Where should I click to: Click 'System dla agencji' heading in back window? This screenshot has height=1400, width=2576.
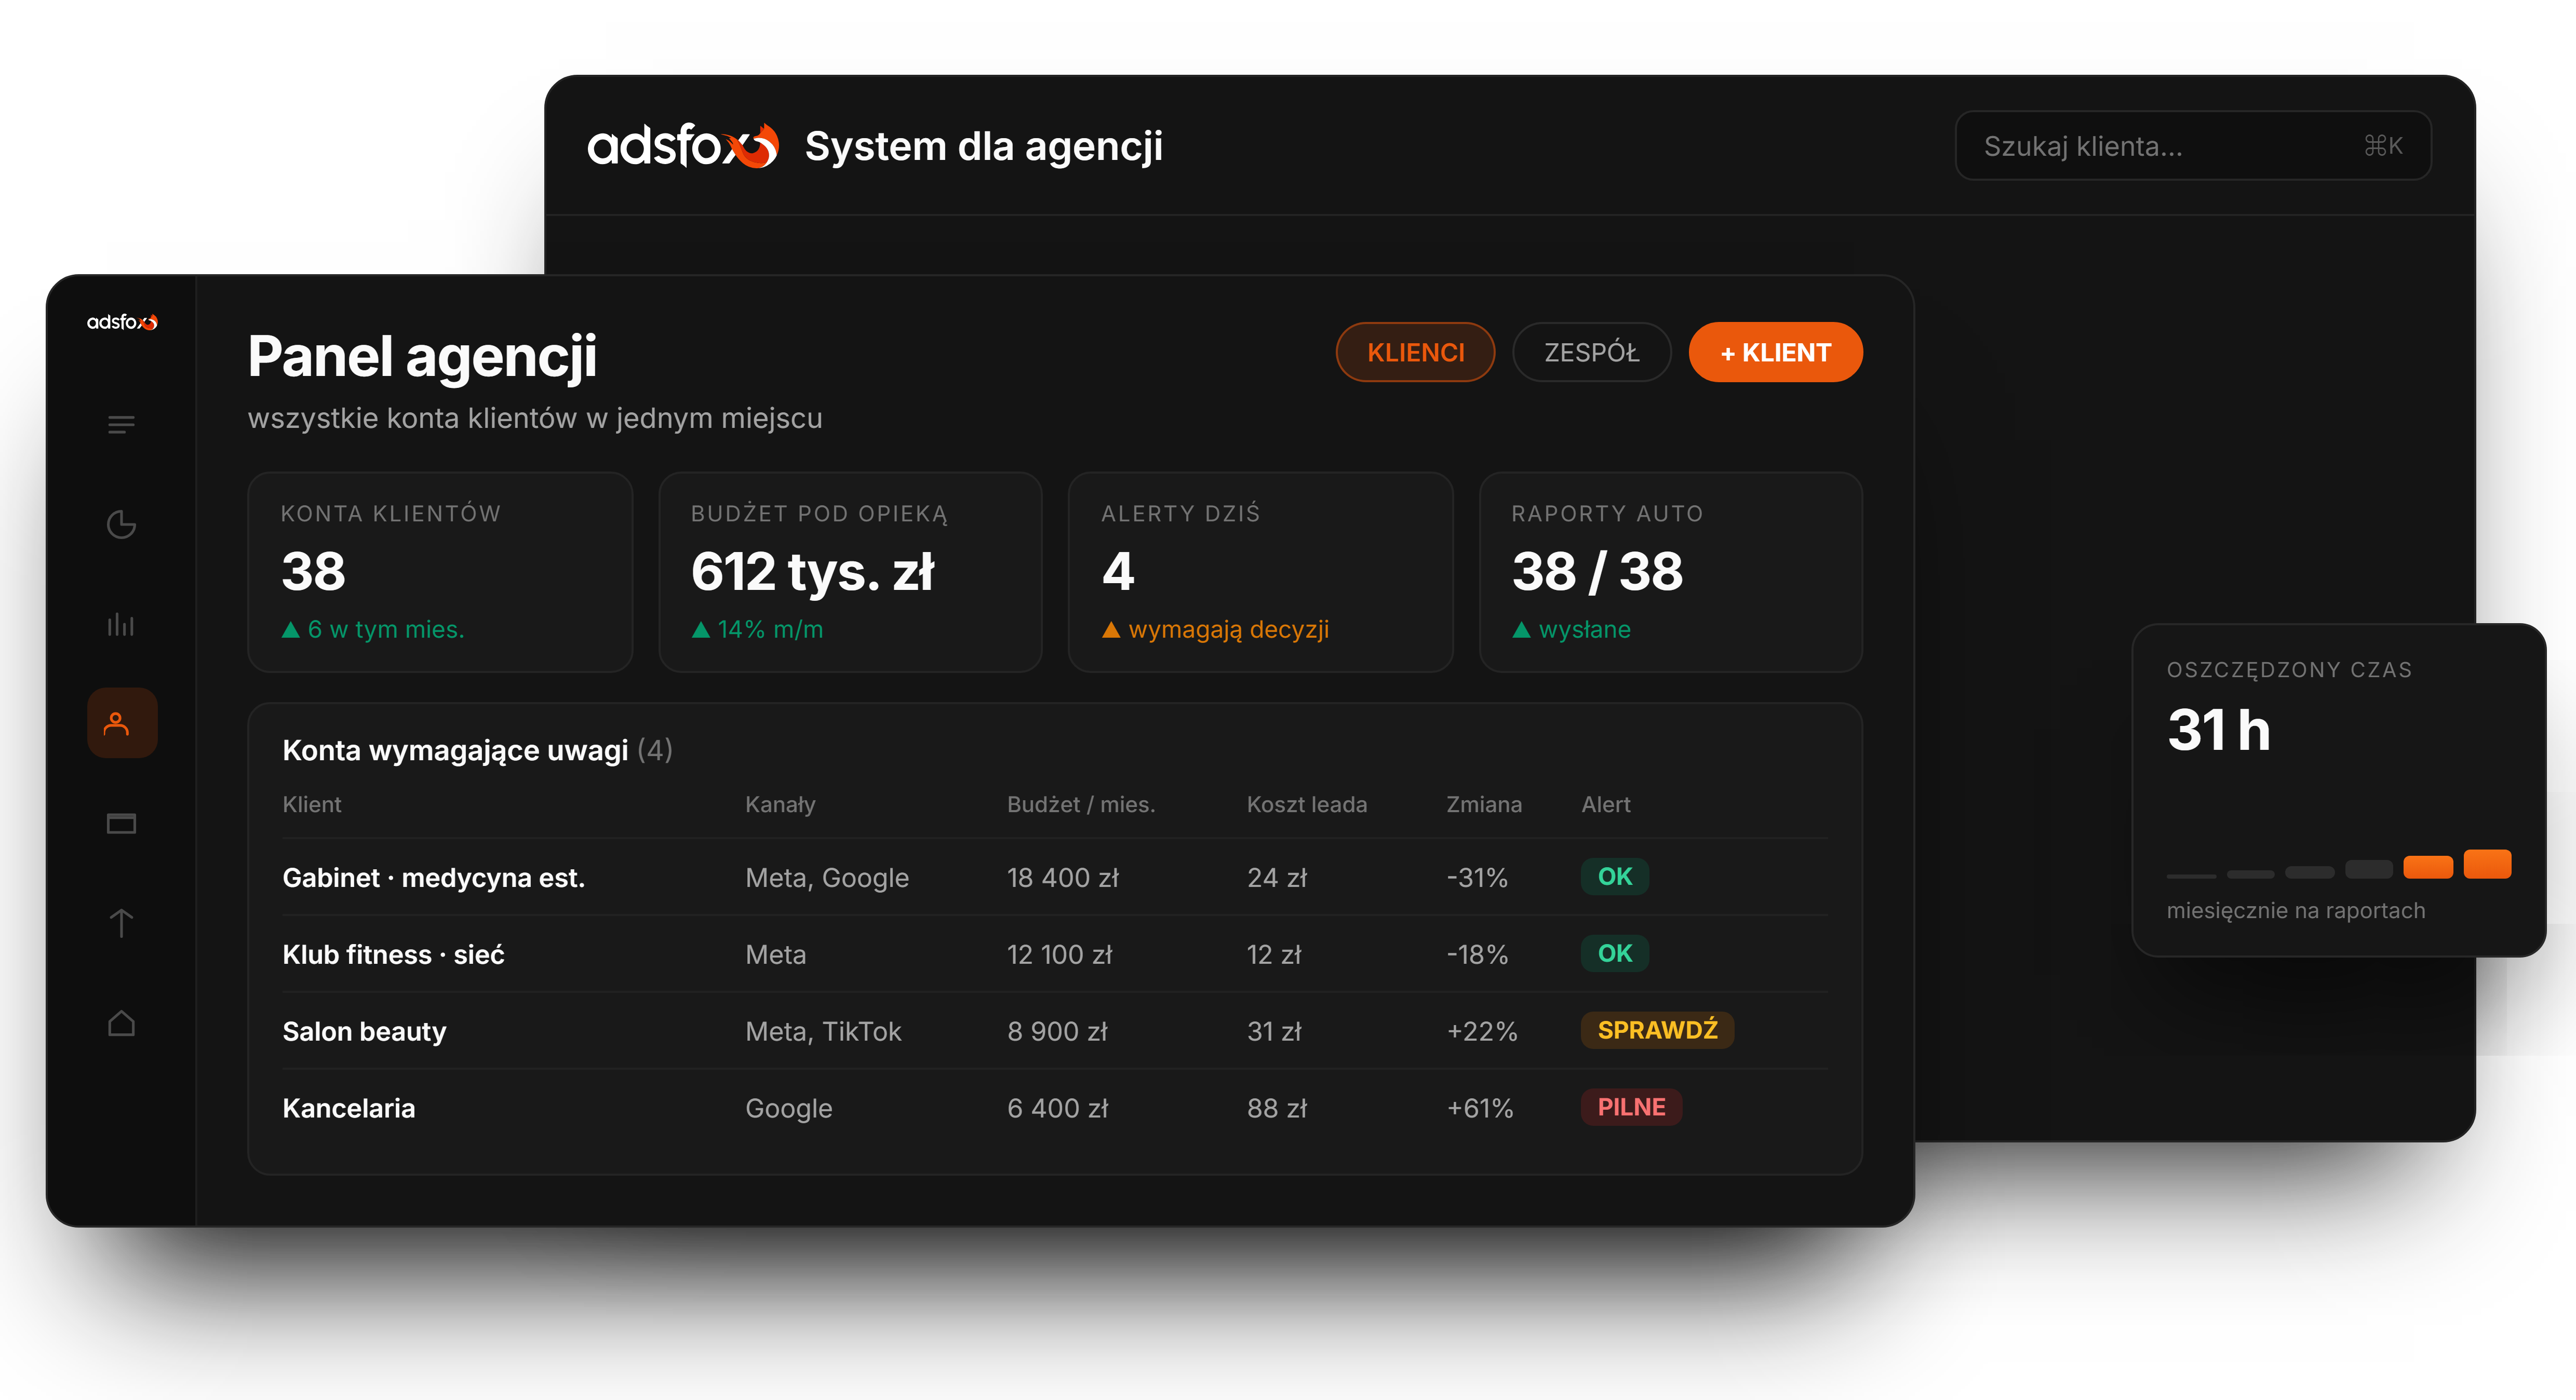[983, 146]
